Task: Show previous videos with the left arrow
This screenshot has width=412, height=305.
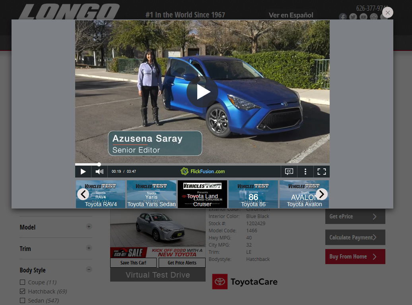Action: click(83, 194)
